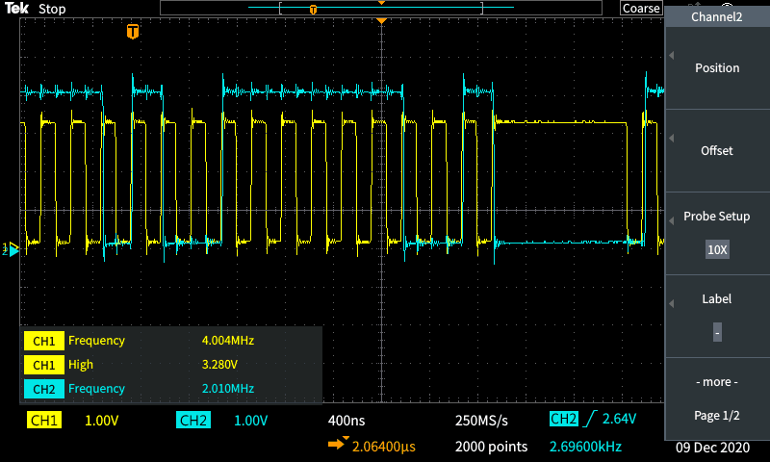Toggle the 10X probe attenuation setting
Screen dimensions: 770x462
point(717,249)
